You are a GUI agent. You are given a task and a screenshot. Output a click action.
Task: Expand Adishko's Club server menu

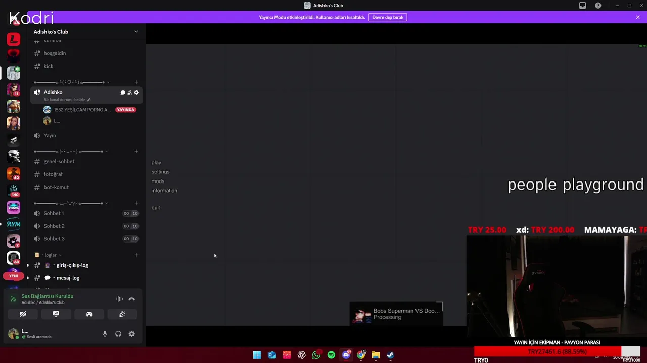(136, 32)
